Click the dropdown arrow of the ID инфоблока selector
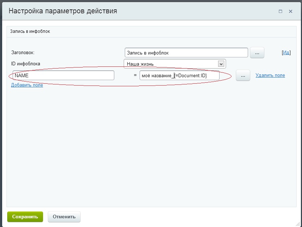The image size is (302, 227). 222,64
